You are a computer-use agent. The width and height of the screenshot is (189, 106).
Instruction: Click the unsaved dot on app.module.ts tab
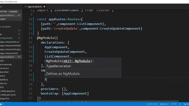44,6
